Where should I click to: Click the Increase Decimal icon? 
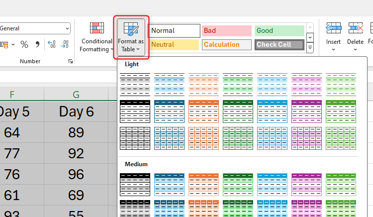[x=51, y=45]
